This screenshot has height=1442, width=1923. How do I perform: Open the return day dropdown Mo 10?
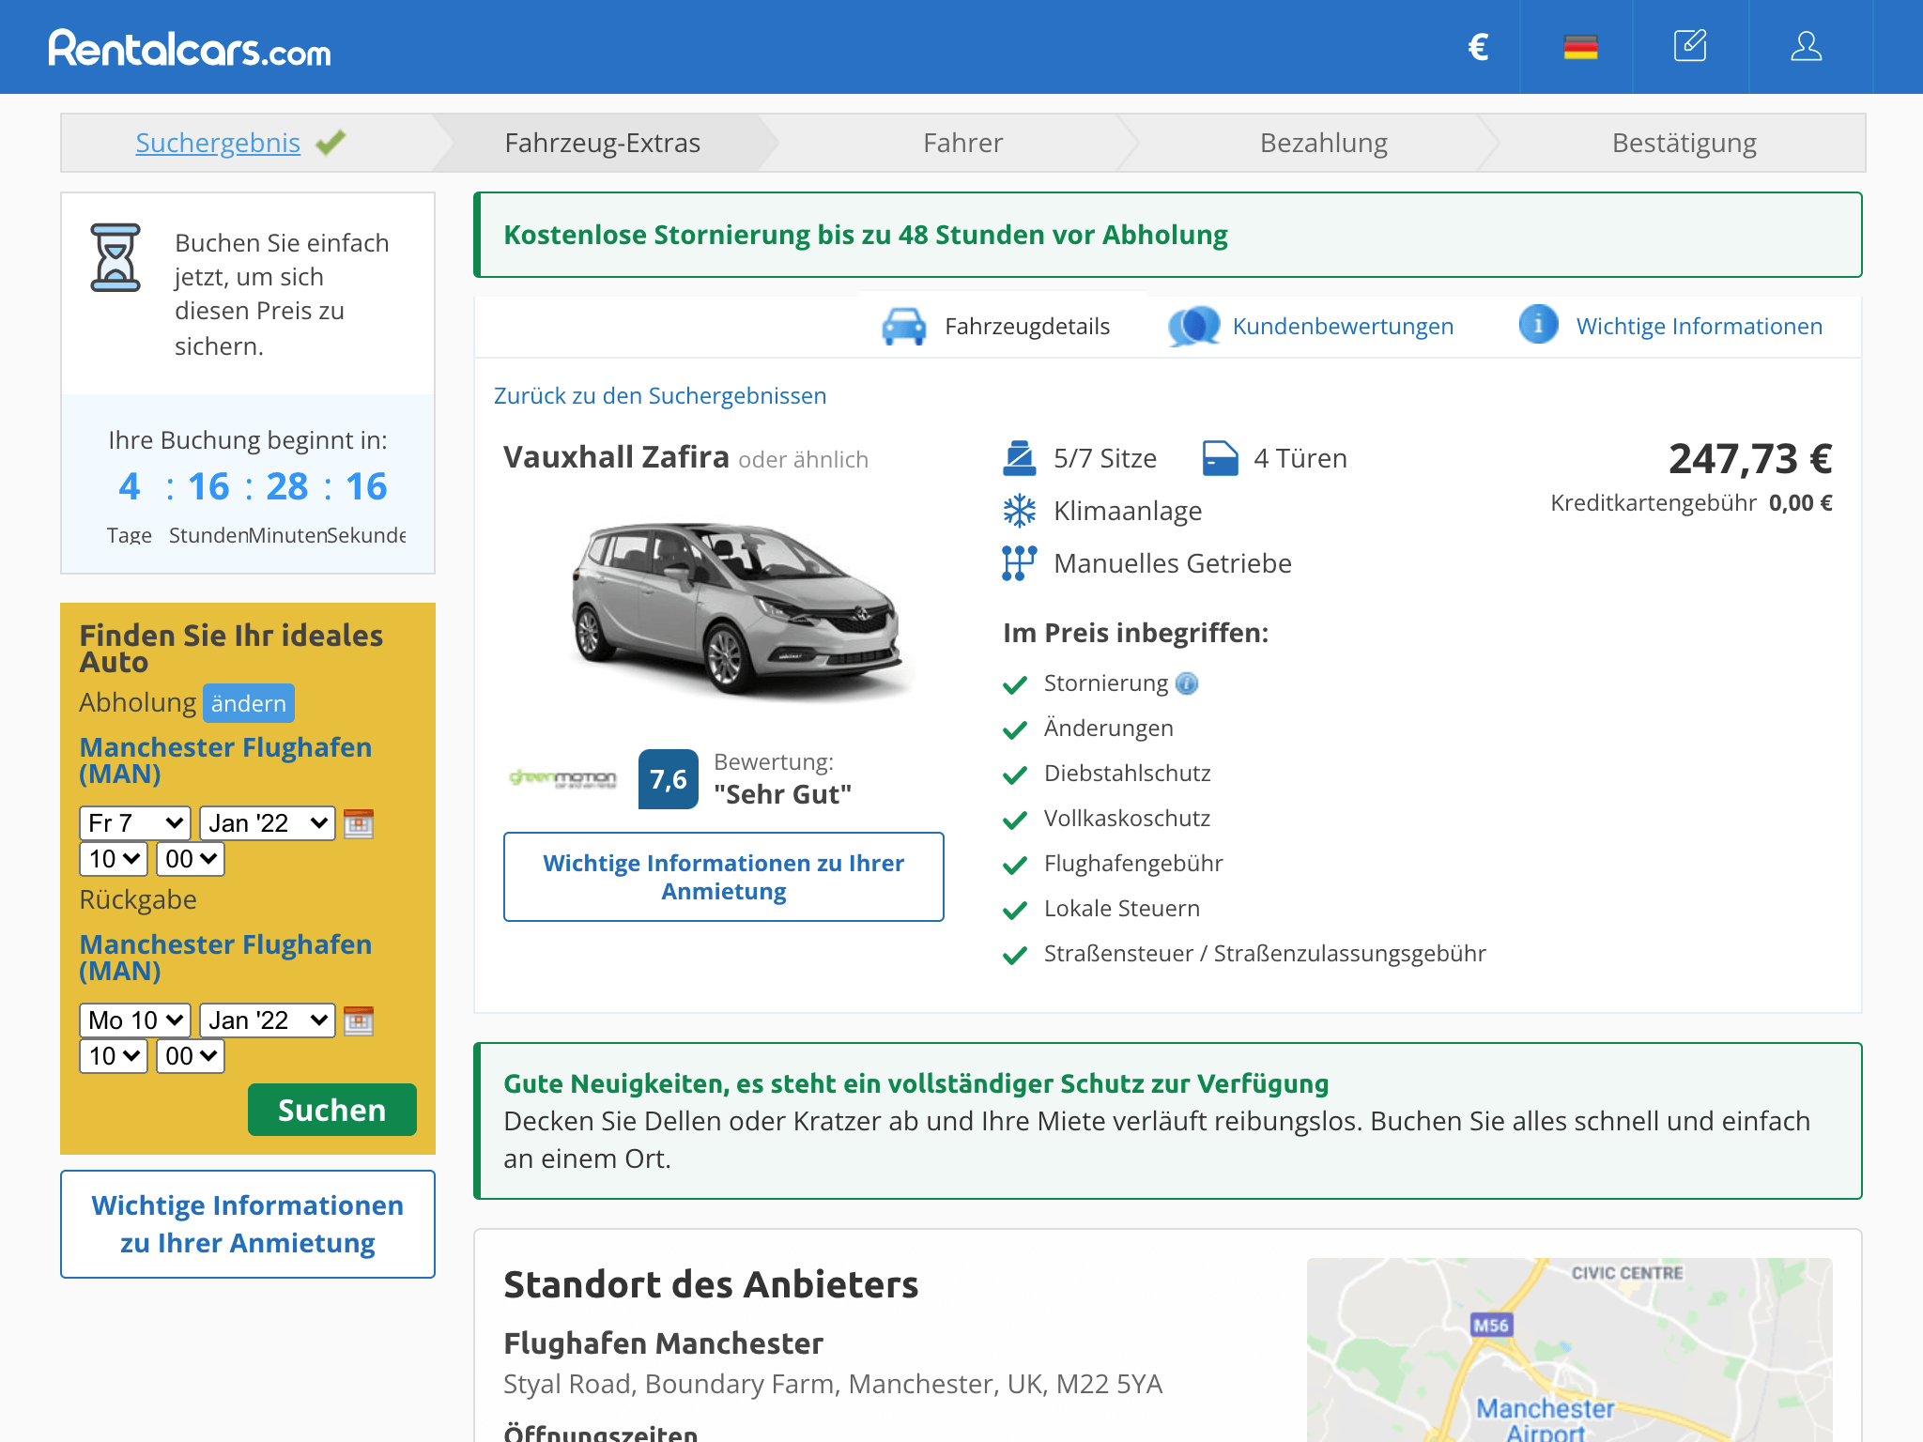pyautogui.click(x=135, y=1020)
